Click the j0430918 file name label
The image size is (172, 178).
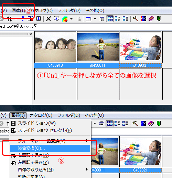coord(55,65)
